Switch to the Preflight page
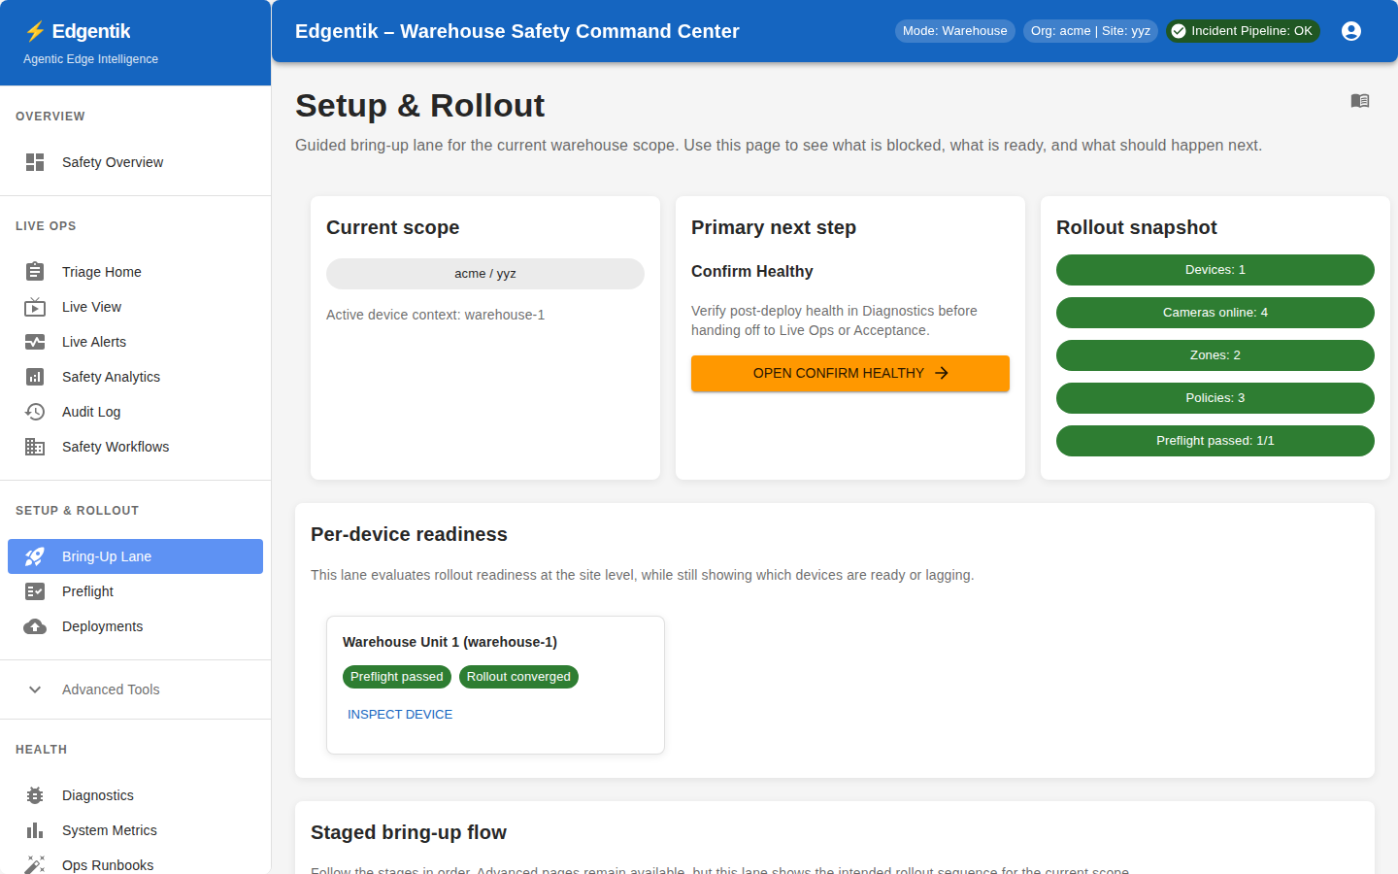The width and height of the screenshot is (1398, 874). (86, 591)
